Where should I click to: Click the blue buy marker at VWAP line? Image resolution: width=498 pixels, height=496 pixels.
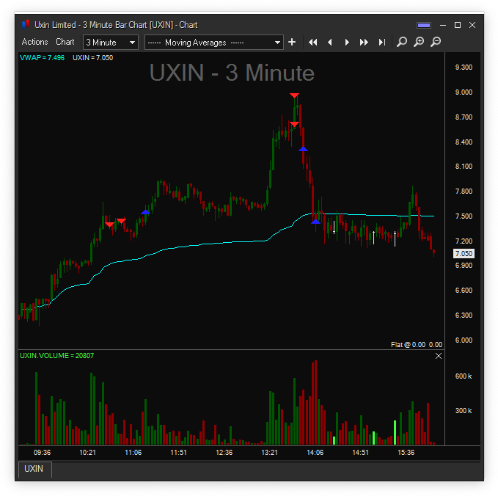[x=315, y=222]
